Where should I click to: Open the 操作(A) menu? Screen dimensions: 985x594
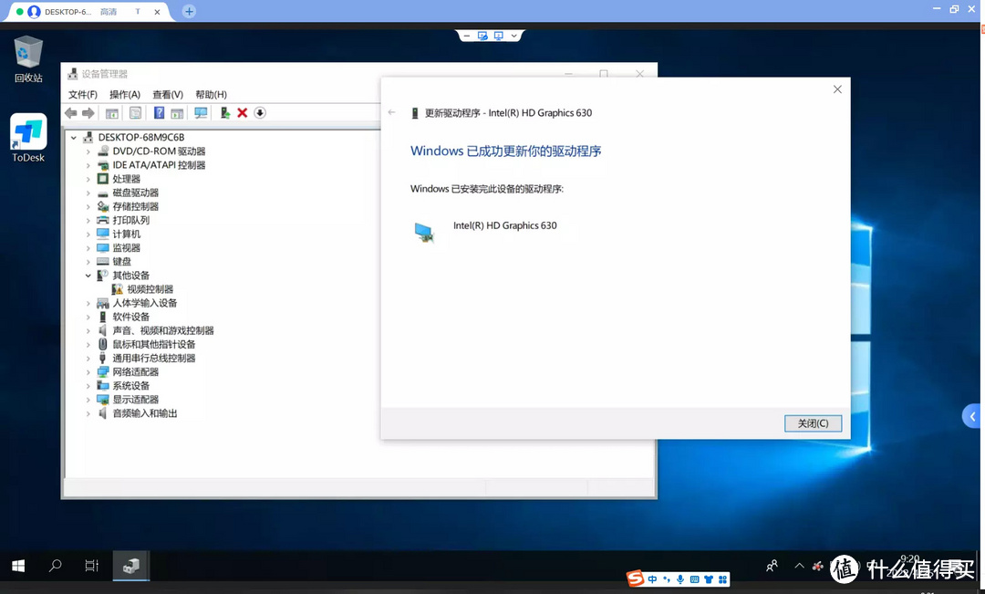[x=125, y=94]
